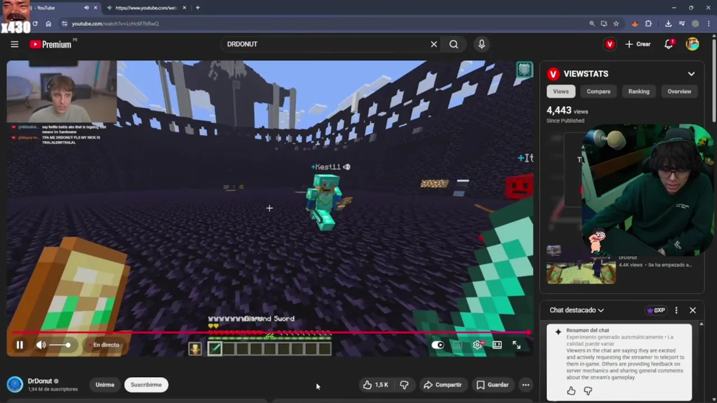Image resolution: width=717 pixels, height=403 pixels.
Task: Toggle the autoplay switch
Action: 438,345
